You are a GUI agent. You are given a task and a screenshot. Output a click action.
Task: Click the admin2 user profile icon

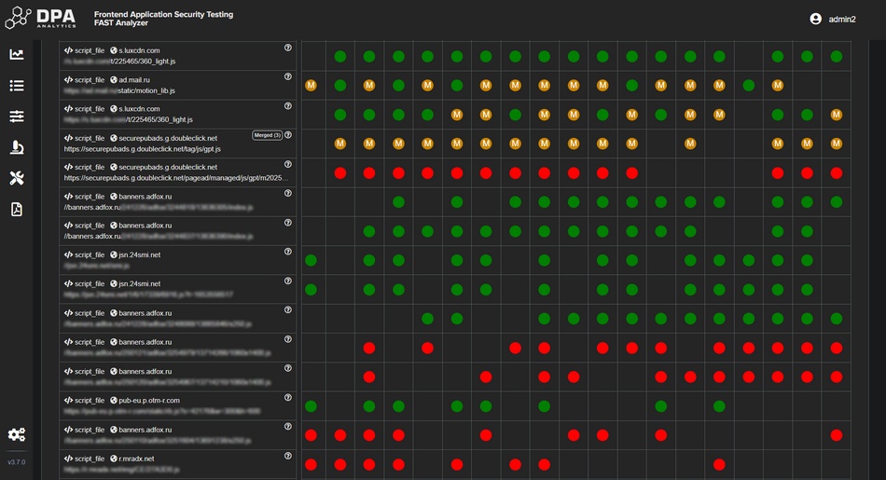(816, 19)
